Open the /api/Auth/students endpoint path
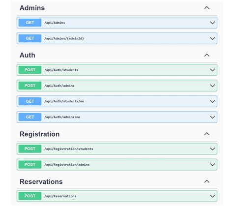Screen dimensions: 233x206 pyautogui.click(x=61, y=70)
